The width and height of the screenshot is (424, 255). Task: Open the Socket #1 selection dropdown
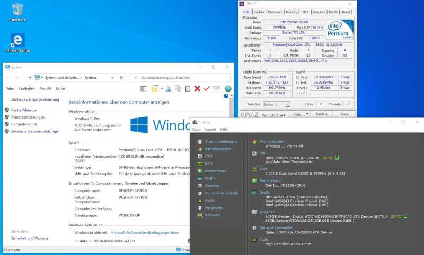(276, 104)
